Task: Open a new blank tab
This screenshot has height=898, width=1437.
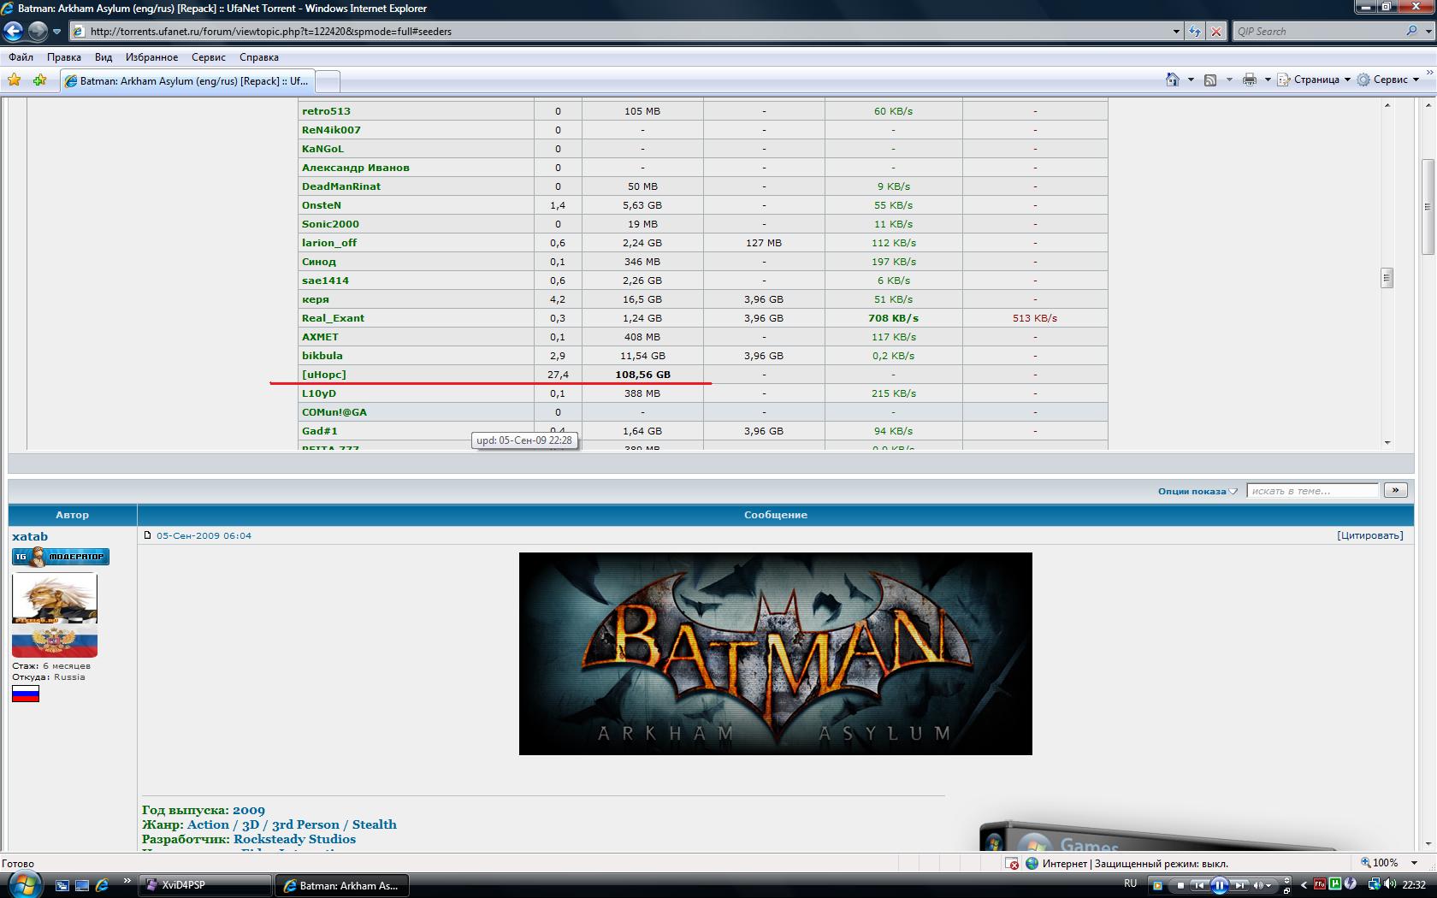Action: [x=328, y=81]
